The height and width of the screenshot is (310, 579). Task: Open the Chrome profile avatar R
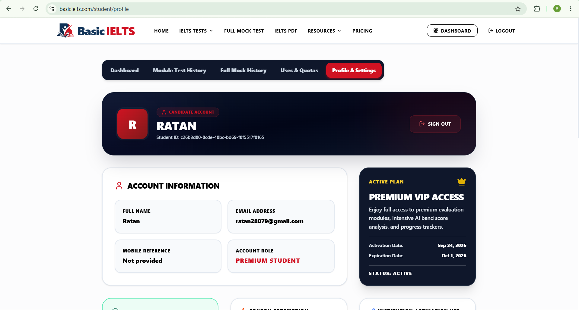(557, 9)
